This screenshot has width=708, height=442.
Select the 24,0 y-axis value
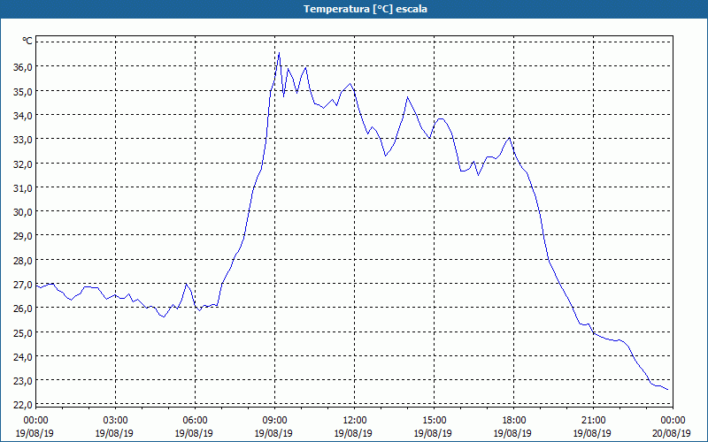(x=23, y=357)
